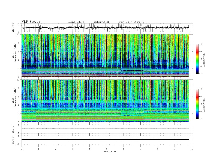Click the "3" minute time axis tick
The image size is (216, 167).
pyautogui.click(x=73, y=149)
